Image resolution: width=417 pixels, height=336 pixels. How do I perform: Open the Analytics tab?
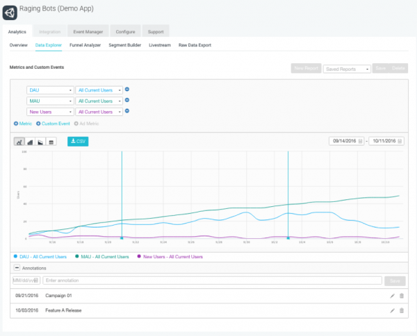(17, 31)
